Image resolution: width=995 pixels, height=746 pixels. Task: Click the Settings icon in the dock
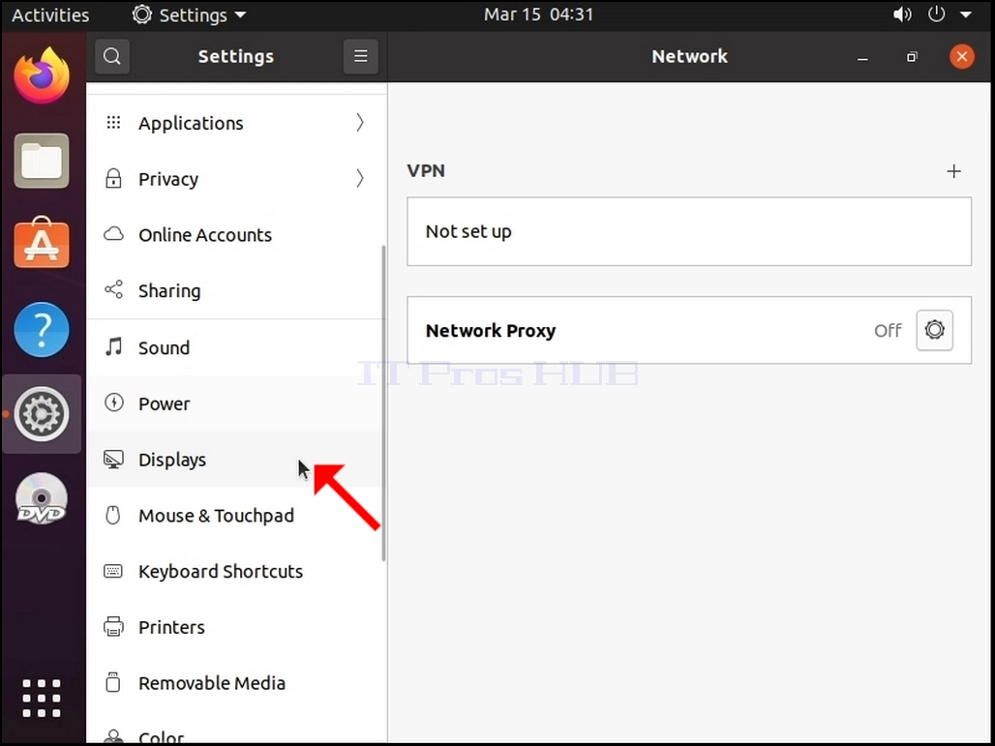pos(42,413)
